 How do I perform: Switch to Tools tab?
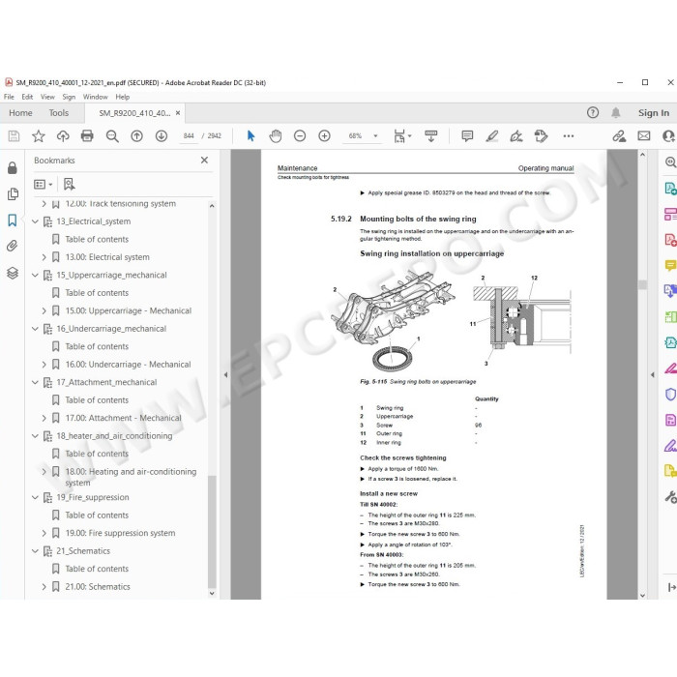tap(59, 113)
